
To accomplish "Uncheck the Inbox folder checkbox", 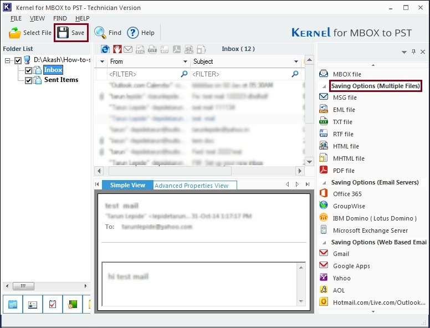I will 28,70.
